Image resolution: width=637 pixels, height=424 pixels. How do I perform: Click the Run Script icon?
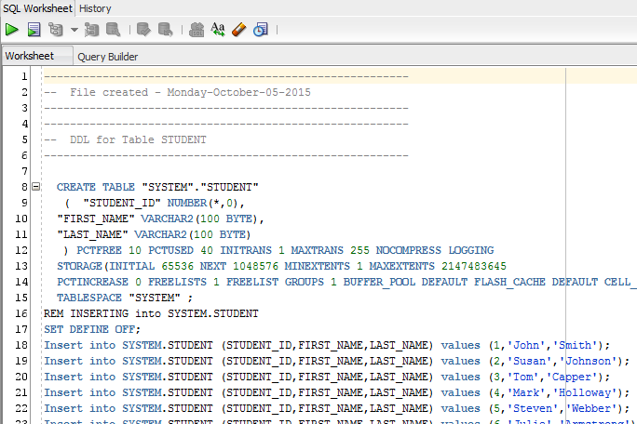(34, 30)
